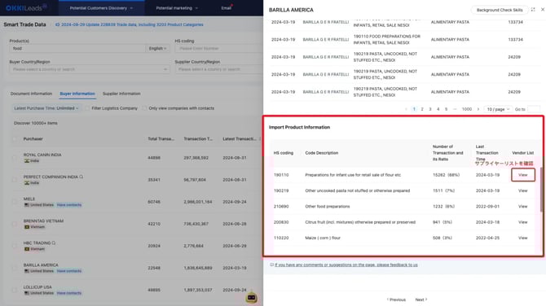Switch to Buyer Information tab
546x306 pixels.
click(77, 94)
